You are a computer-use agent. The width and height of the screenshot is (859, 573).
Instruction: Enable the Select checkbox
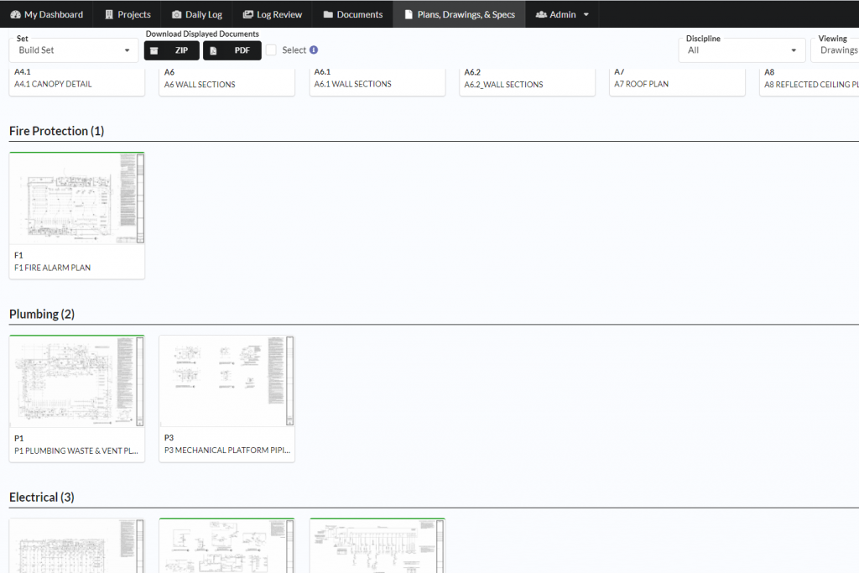click(x=271, y=49)
